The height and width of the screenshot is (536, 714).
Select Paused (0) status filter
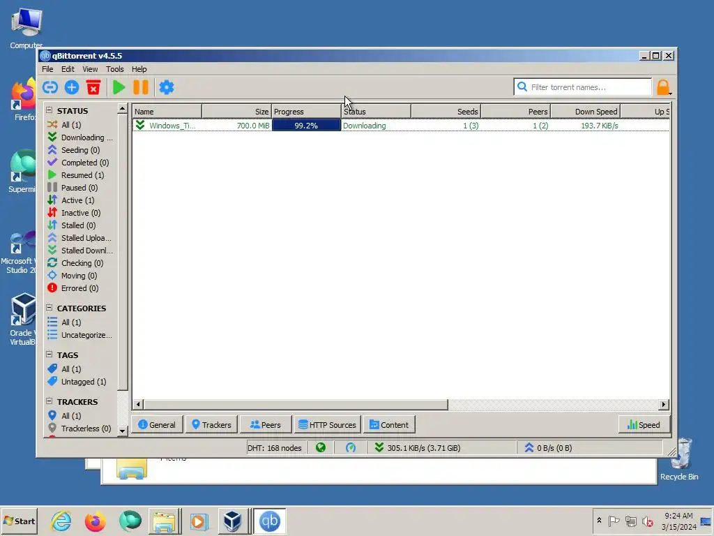coord(73,187)
